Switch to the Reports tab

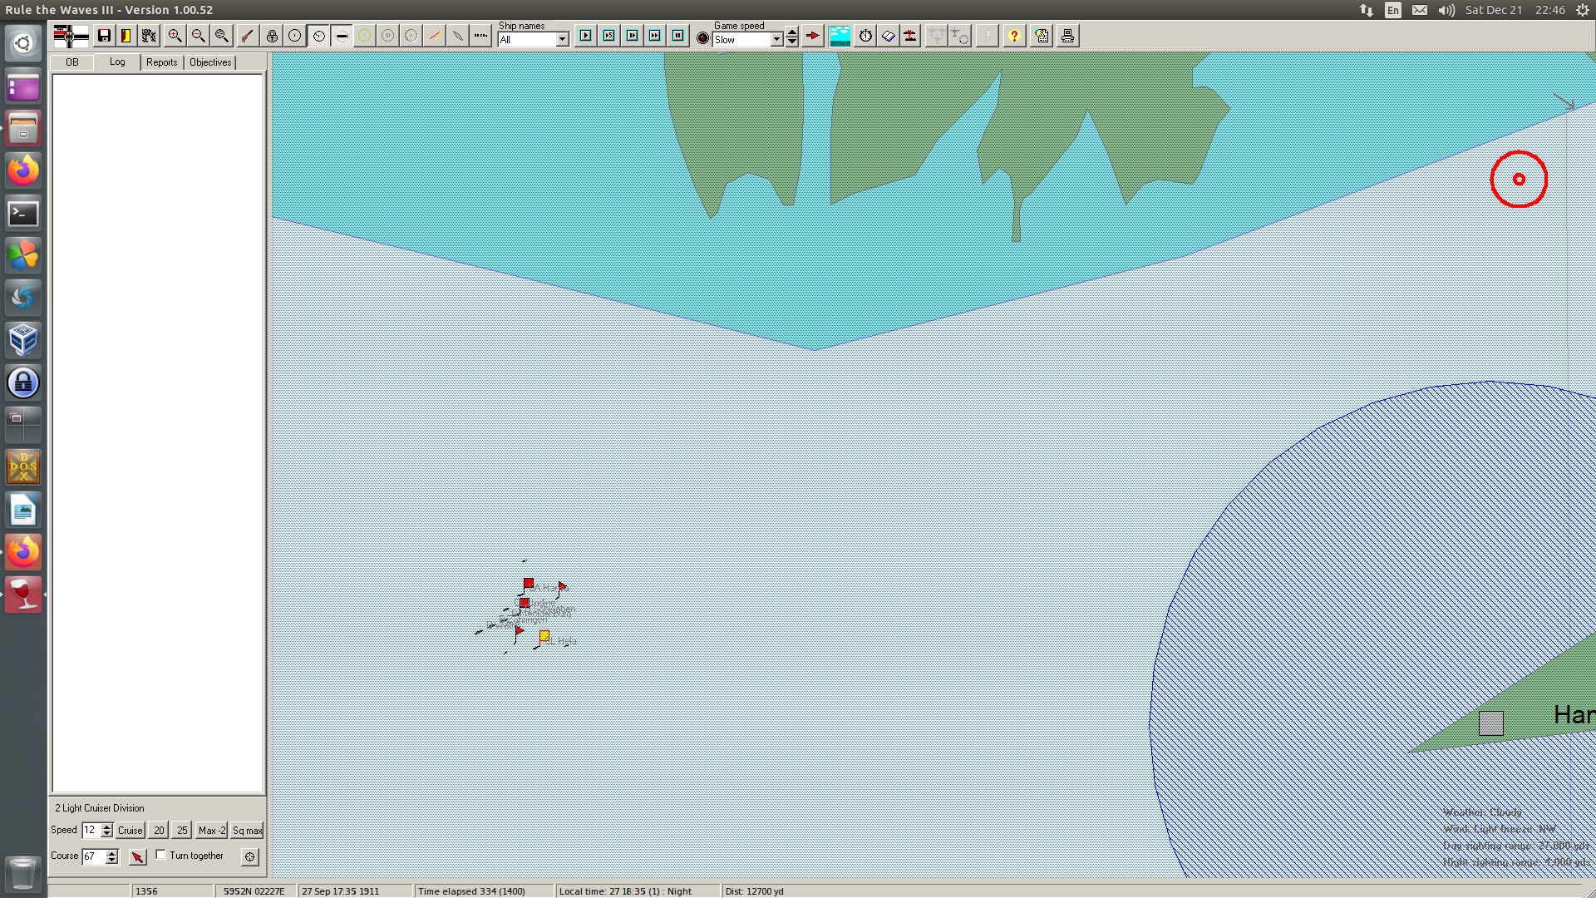[x=162, y=62]
